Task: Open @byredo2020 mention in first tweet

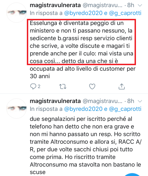Action: tap(83, 13)
